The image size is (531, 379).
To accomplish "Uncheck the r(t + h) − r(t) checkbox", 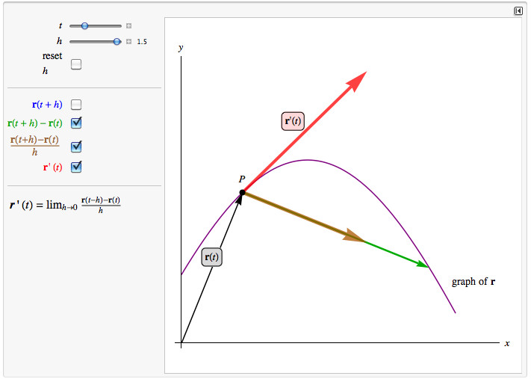I will (76, 123).
